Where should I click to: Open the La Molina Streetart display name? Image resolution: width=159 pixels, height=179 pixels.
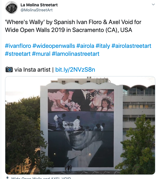tap(39, 5)
